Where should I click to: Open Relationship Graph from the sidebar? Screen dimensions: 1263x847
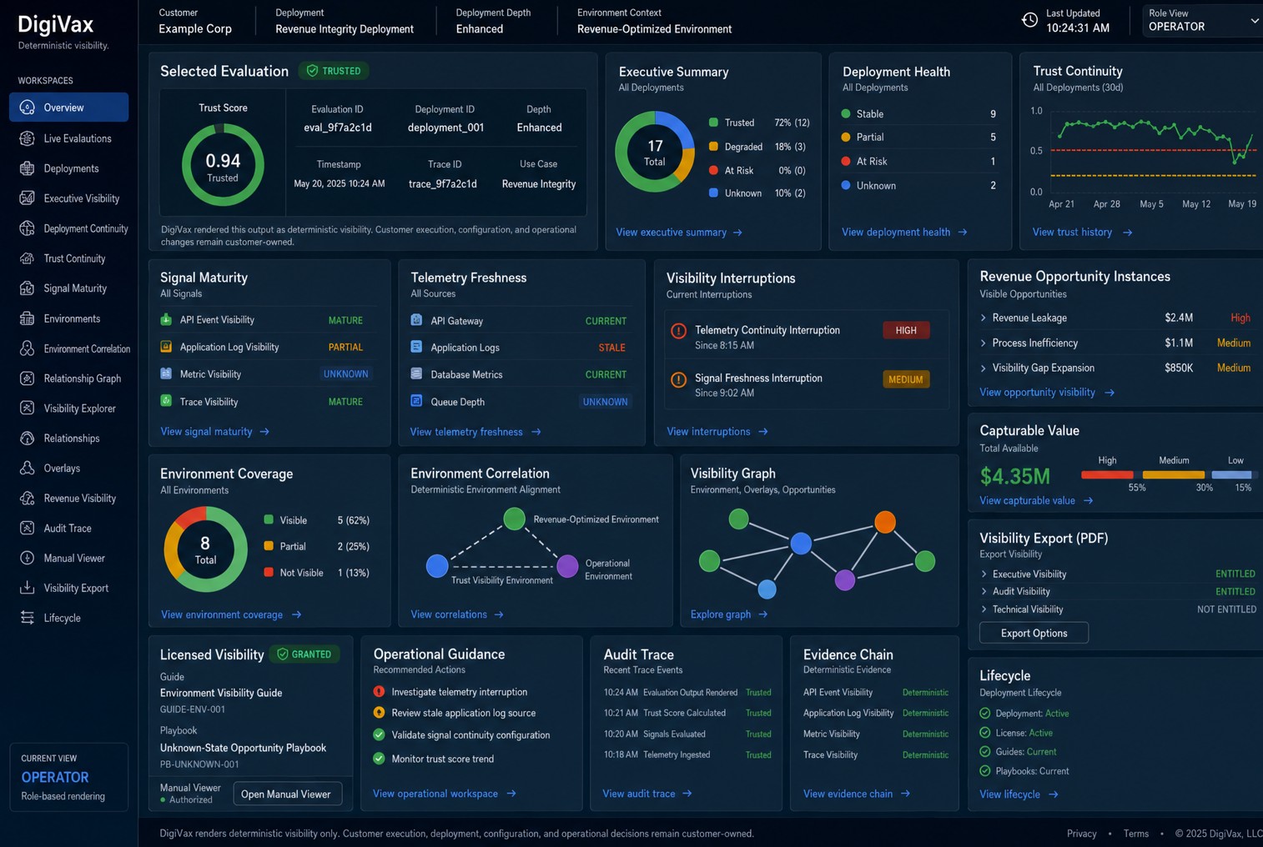click(x=69, y=378)
